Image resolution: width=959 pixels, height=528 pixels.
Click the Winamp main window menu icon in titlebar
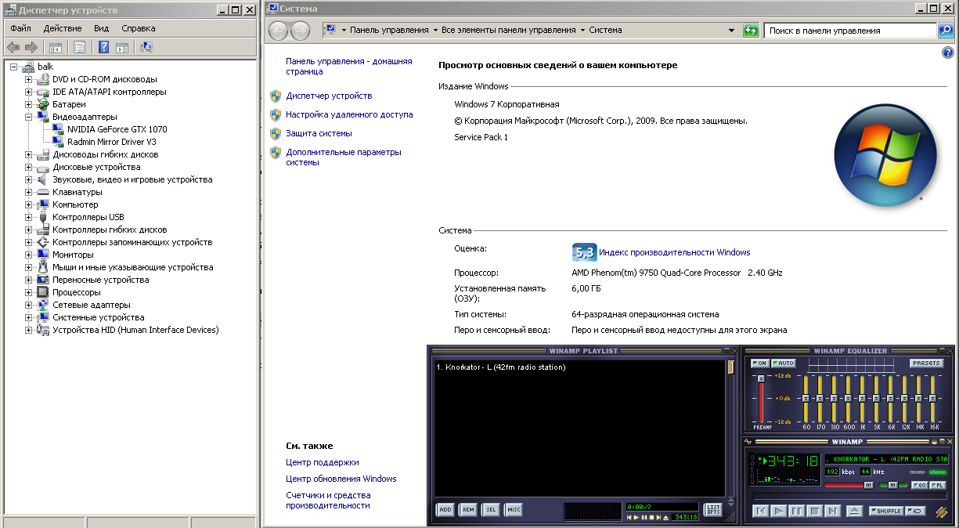point(748,441)
